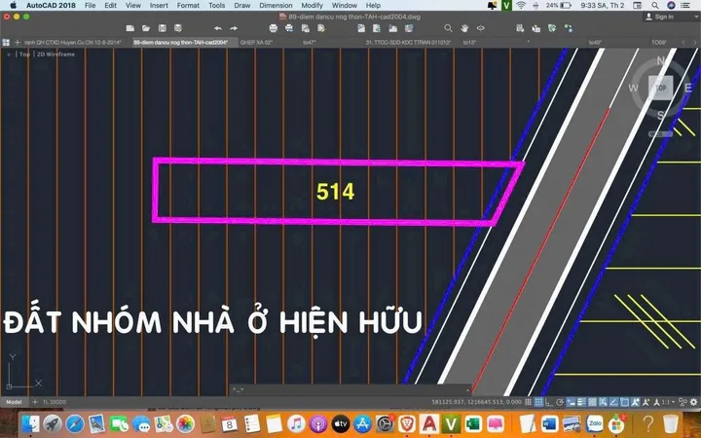Open AutoCAD app in the Dock
This screenshot has width=701, height=438.
(428, 423)
